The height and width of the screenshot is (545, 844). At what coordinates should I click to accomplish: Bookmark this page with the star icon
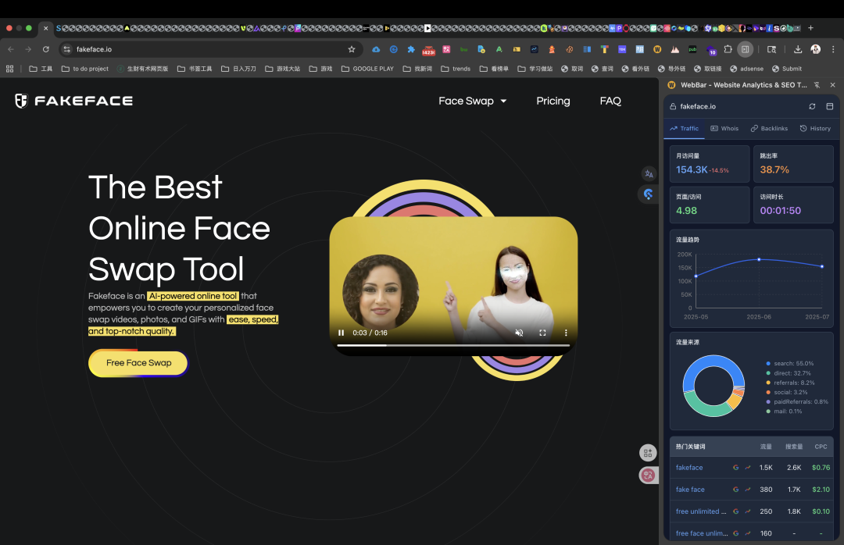(x=352, y=49)
